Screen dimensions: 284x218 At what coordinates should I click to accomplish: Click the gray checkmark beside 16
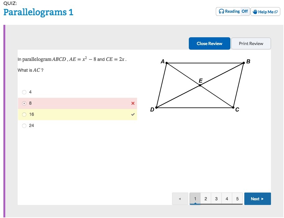point(133,115)
